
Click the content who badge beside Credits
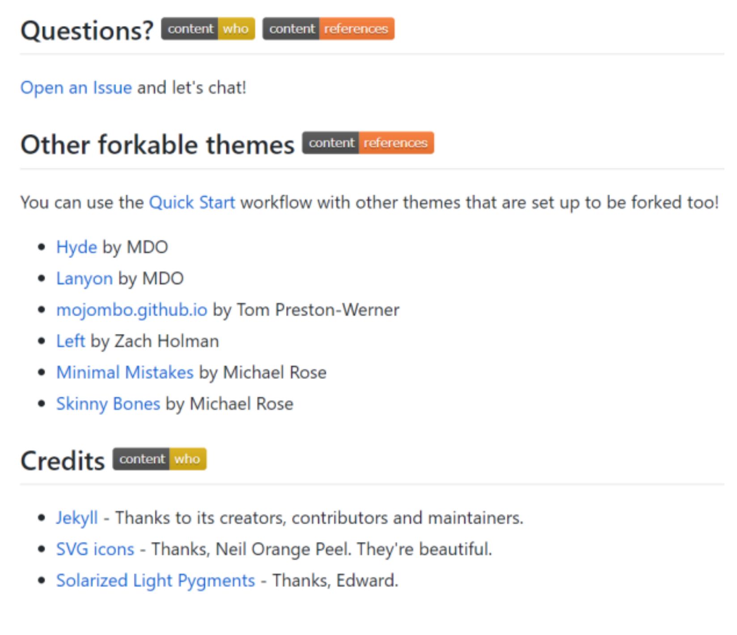coord(160,459)
